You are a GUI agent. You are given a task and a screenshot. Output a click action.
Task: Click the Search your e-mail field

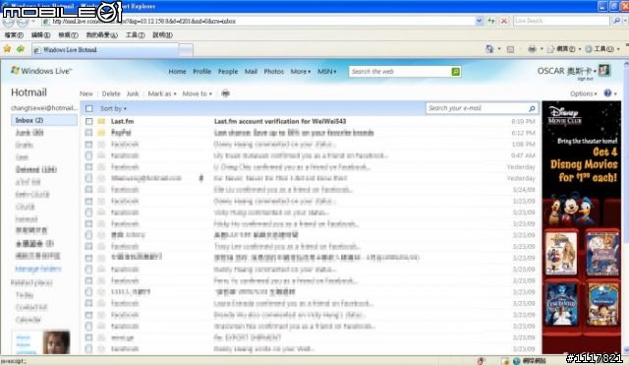point(477,108)
